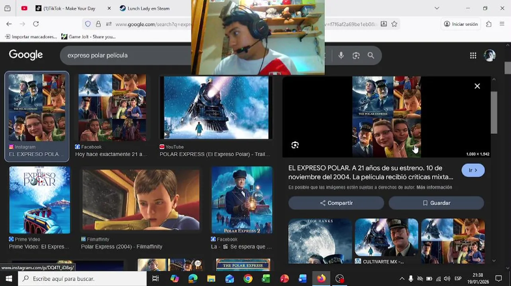Image resolution: width=511 pixels, height=286 pixels.
Task: Open File Explorer from the taskbar
Action: click(211, 278)
